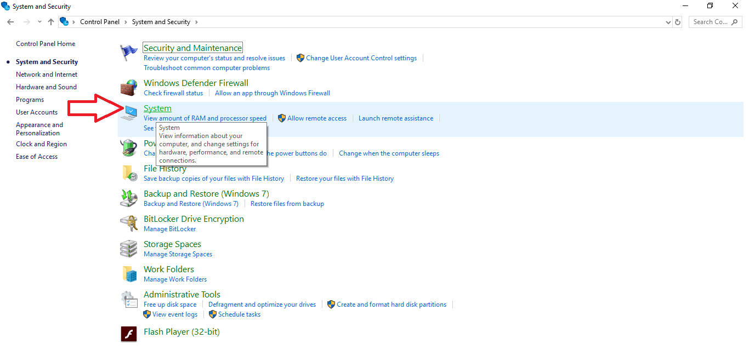Open the Flash Player icon
Viewport: 749px width, 350px height.
coord(129,333)
